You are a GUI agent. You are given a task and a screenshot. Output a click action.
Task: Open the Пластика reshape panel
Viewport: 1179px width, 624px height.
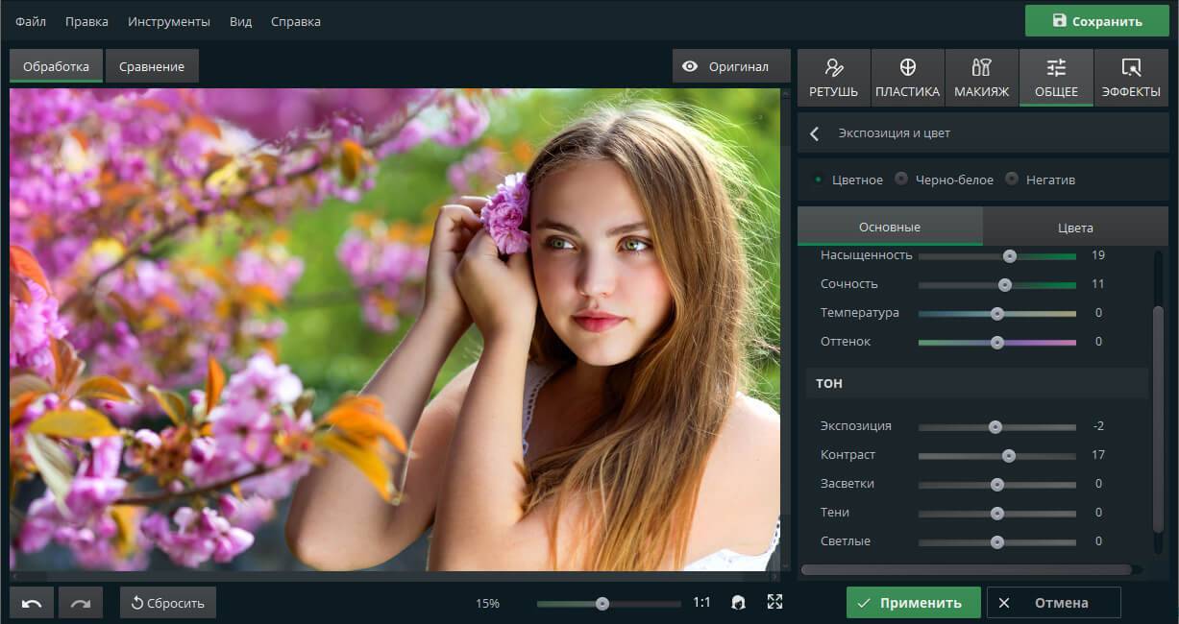click(907, 77)
